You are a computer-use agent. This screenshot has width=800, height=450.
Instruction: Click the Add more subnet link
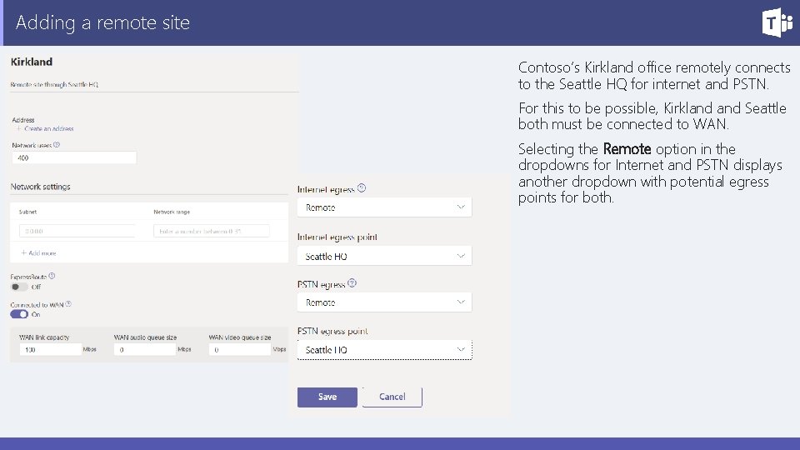pyautogui.click(x=39, y=252)
